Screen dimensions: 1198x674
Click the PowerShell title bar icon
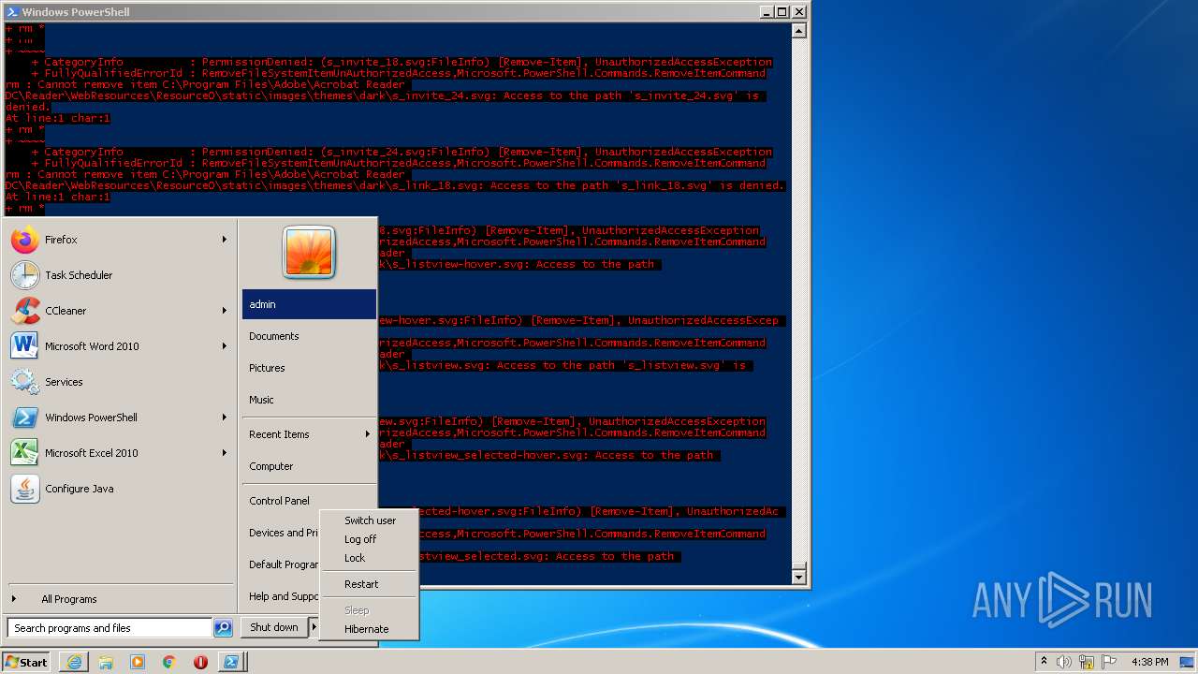(12, 12)
